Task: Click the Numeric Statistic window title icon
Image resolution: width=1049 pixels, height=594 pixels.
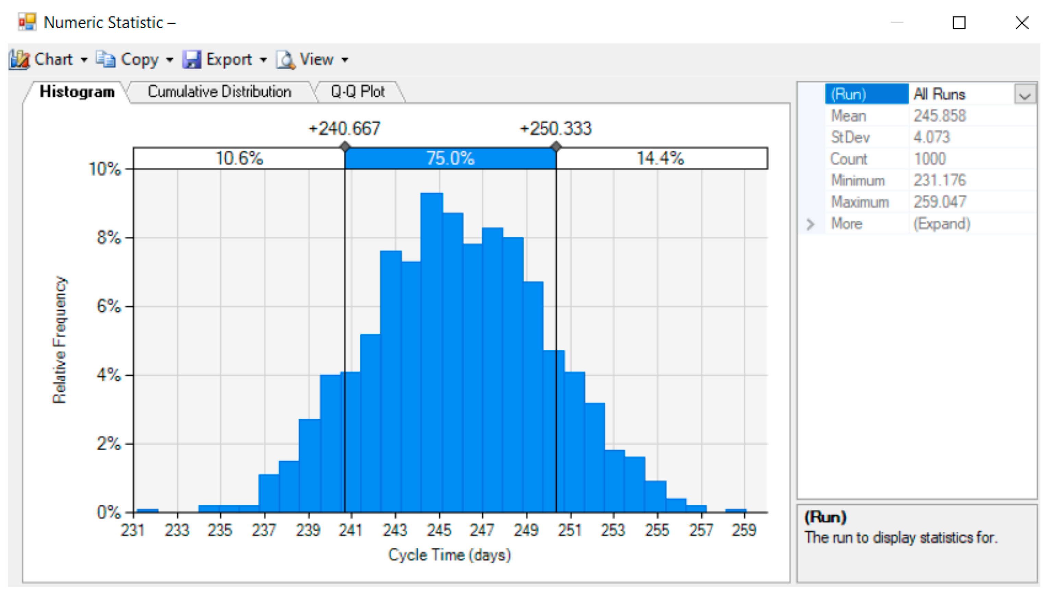Action: 27,22
